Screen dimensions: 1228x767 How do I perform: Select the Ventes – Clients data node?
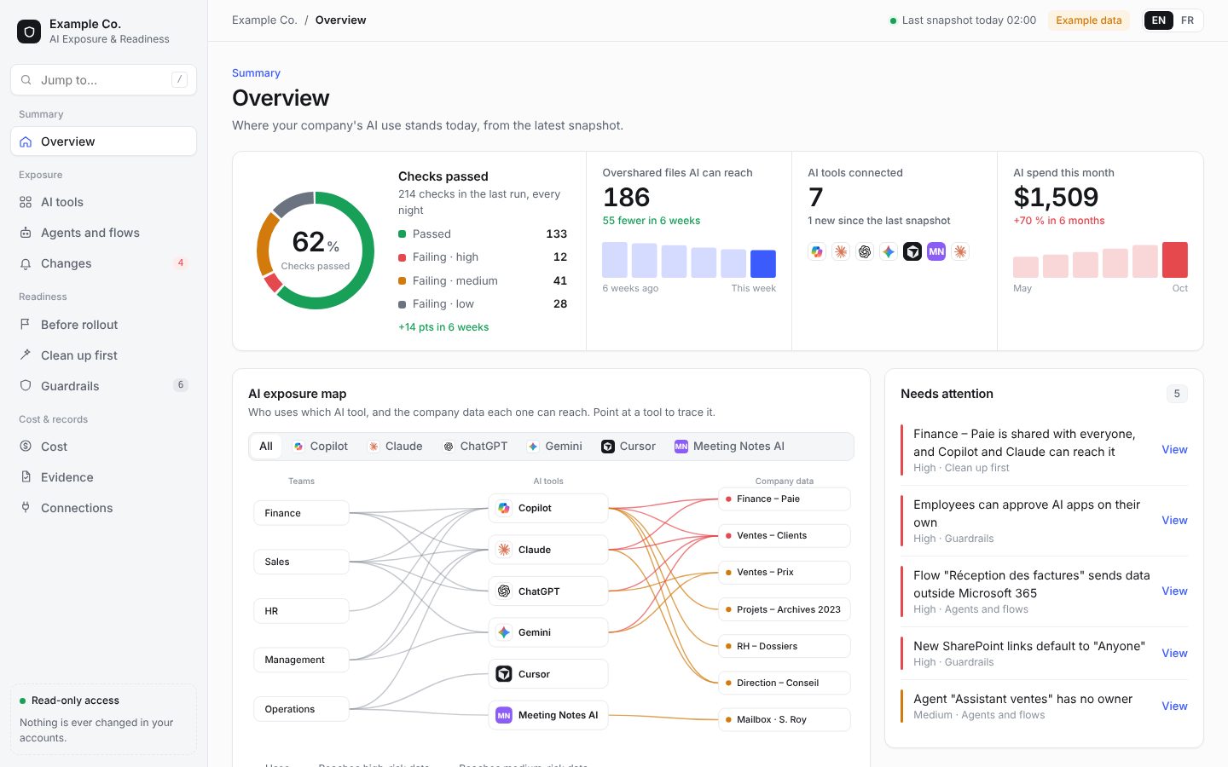click(x=785, y=536)
